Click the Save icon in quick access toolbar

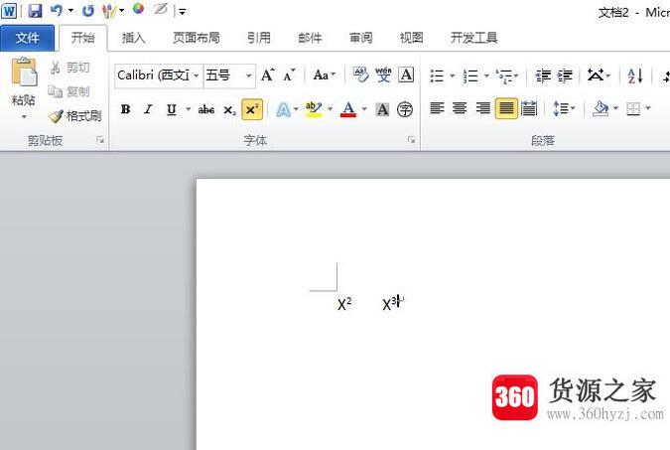[35, 10]
